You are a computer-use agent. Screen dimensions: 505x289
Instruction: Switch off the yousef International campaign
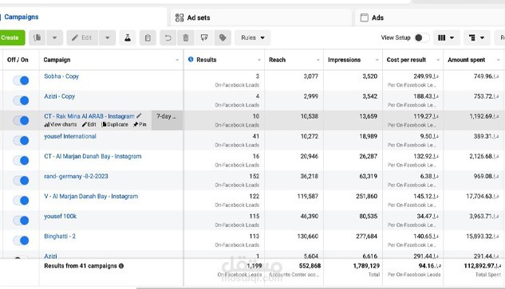coord(21,140)
